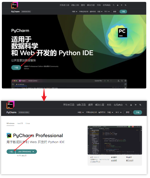Open 早期试用计划 link on hero page
The image size is (150, 178).
tap(84, 12)
